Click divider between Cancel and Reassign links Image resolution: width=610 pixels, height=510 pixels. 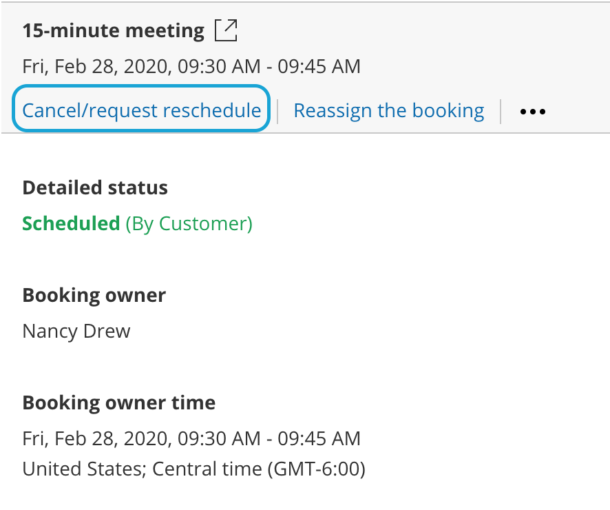[277, 111]
